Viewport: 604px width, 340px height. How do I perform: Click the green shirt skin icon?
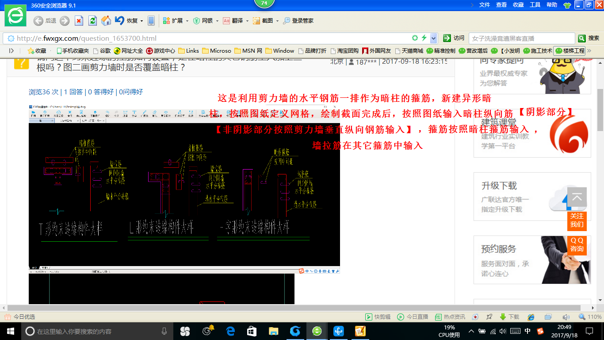[567, 5]
